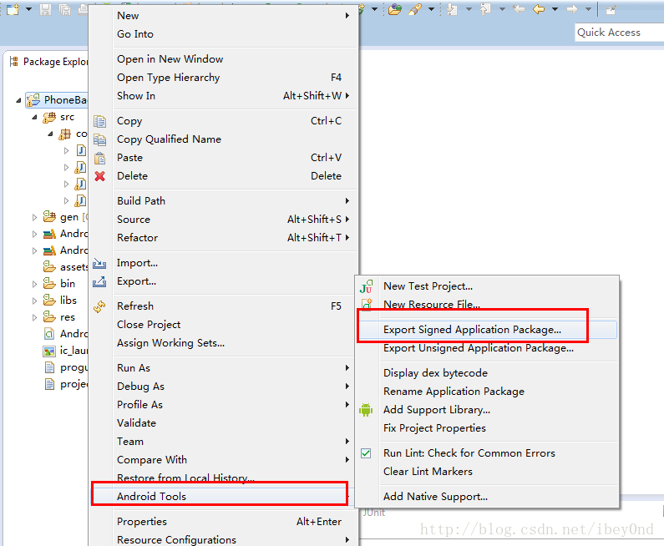Toggle Run Lint: Check for Common Errors
Screen dimensions: 664x546
(366, 453)
